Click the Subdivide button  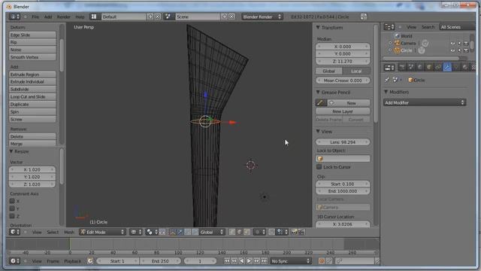click(32, 89)
